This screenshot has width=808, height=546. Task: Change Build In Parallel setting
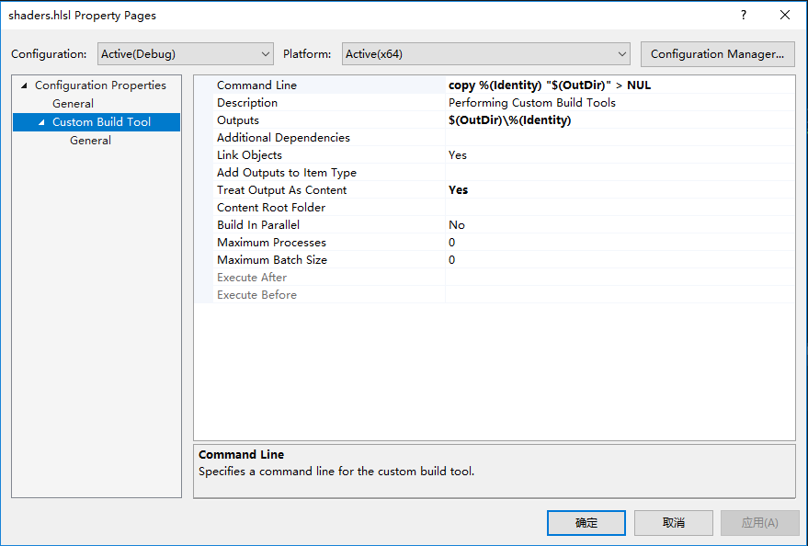[619, 225]
